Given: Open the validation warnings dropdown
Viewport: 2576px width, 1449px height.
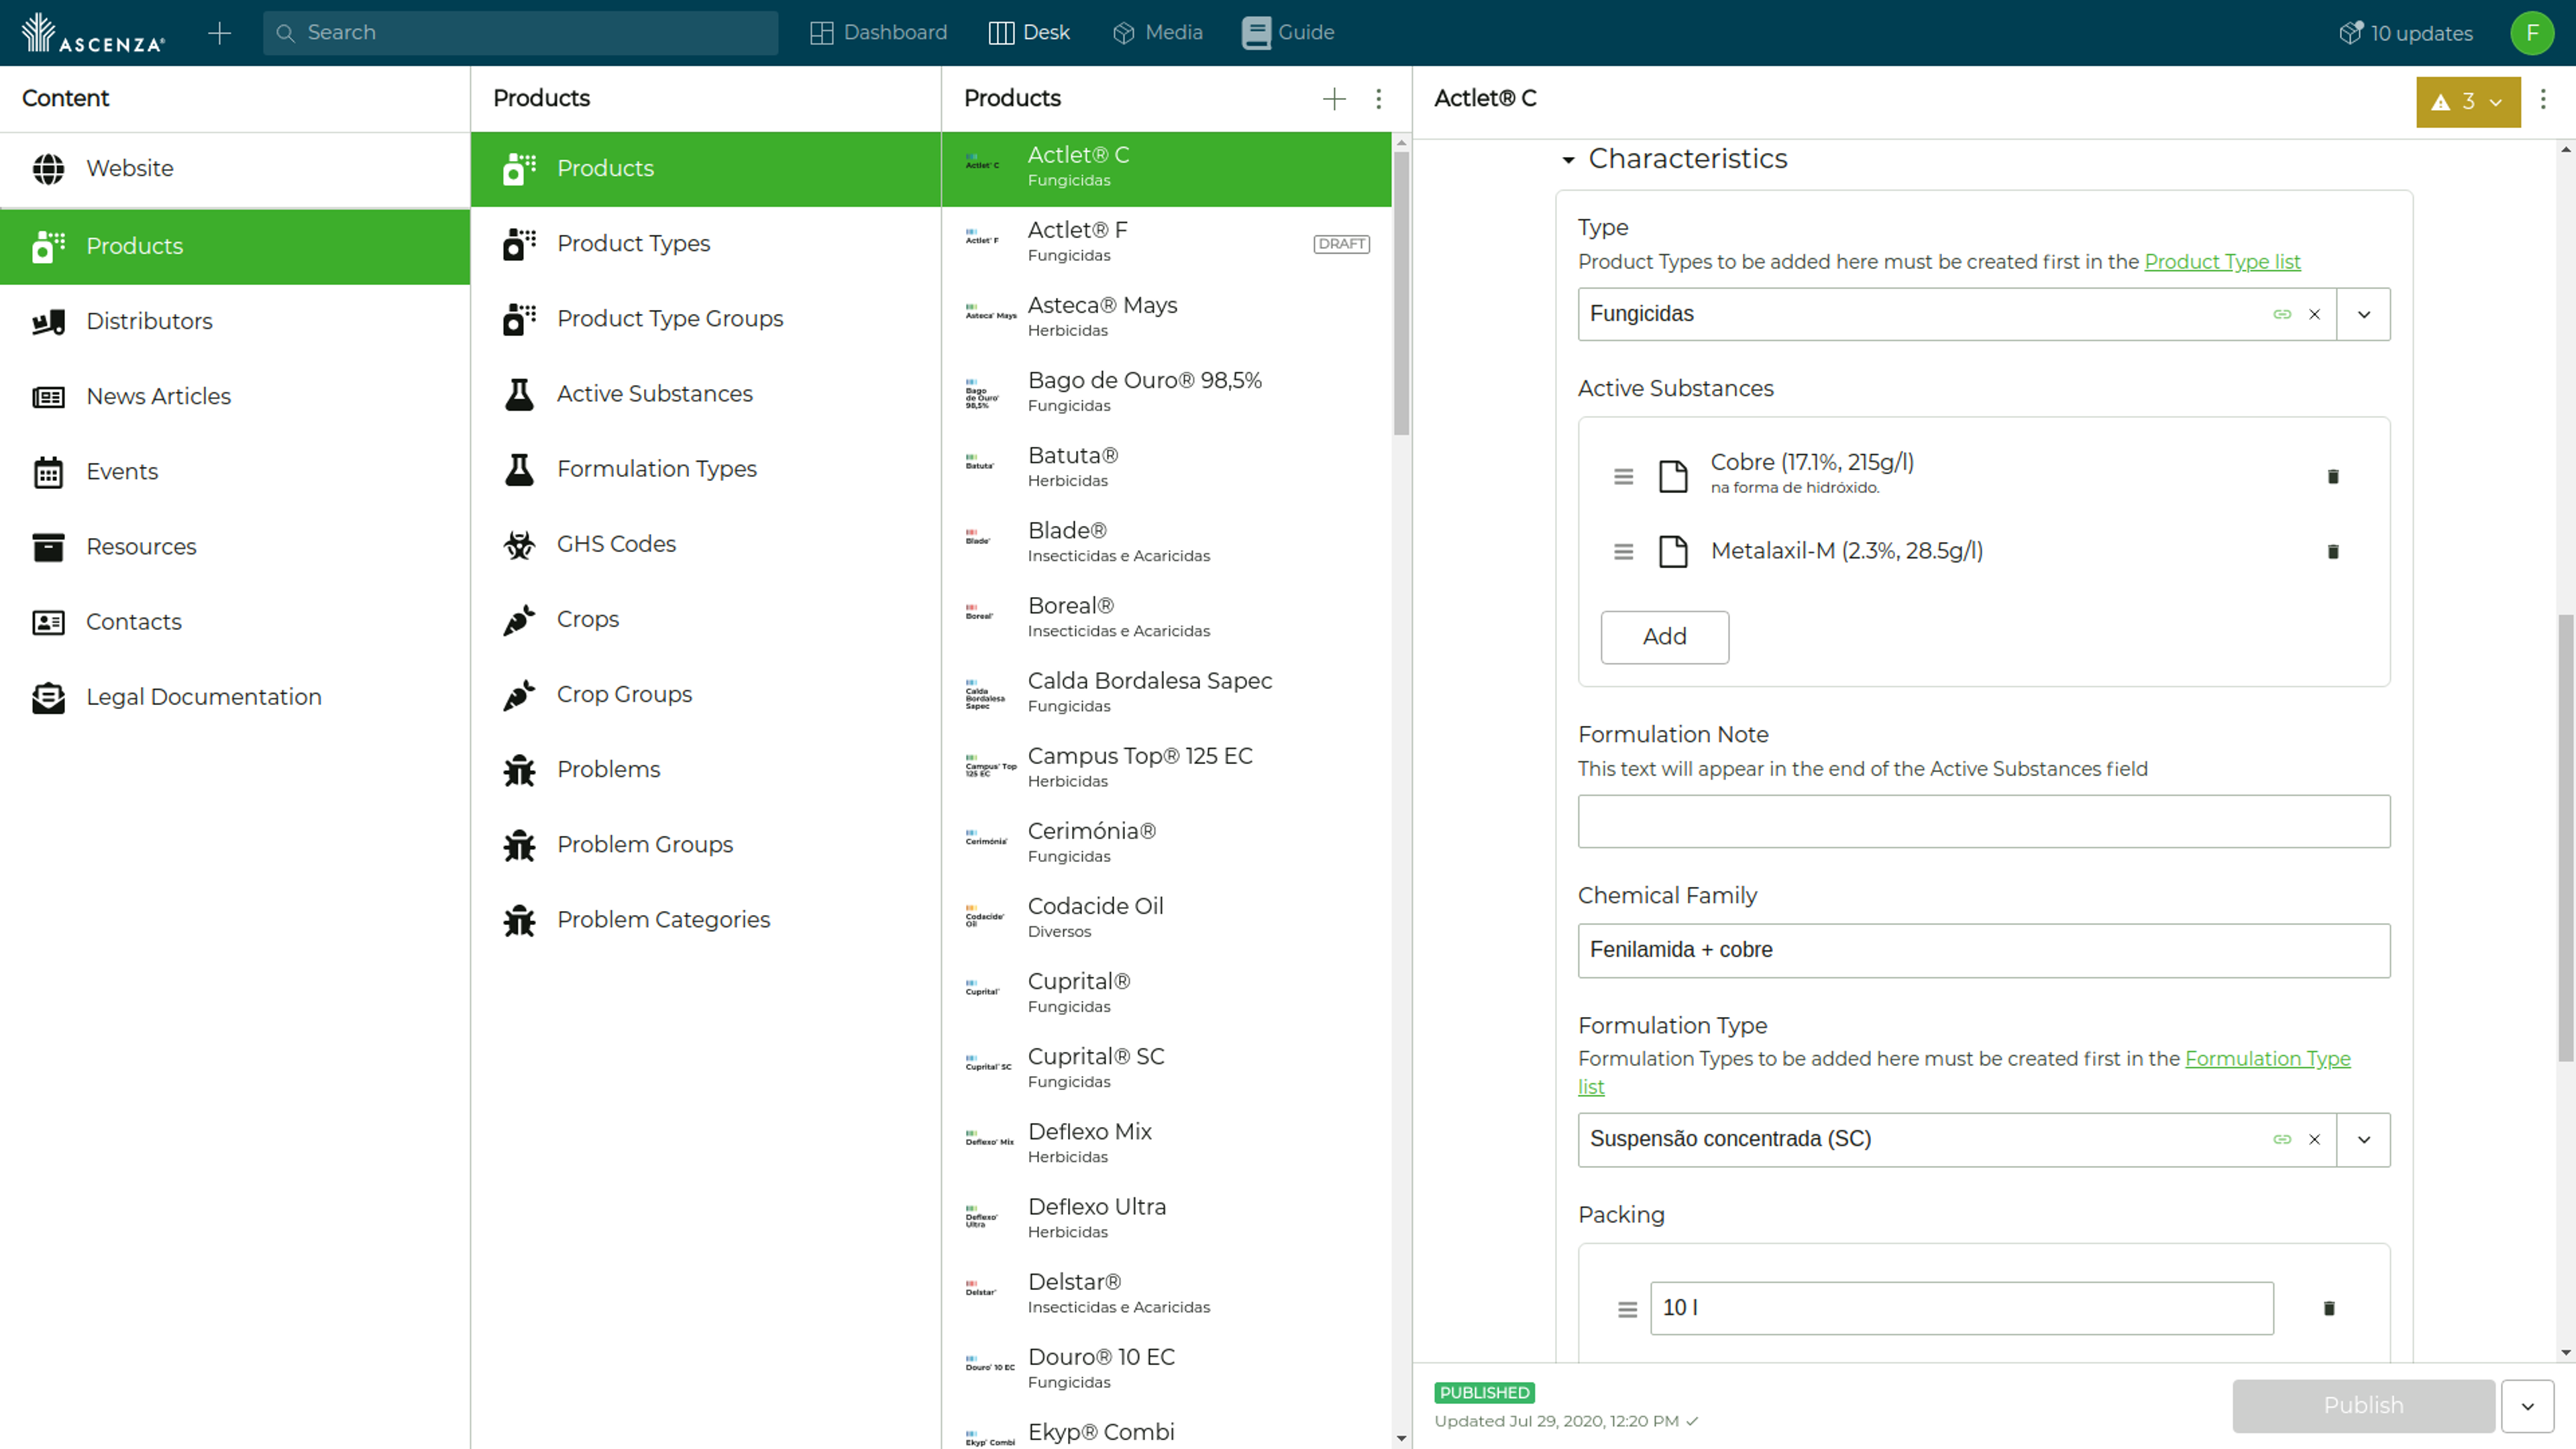Looking at the screenshot, I should [x=2468, y=101].
